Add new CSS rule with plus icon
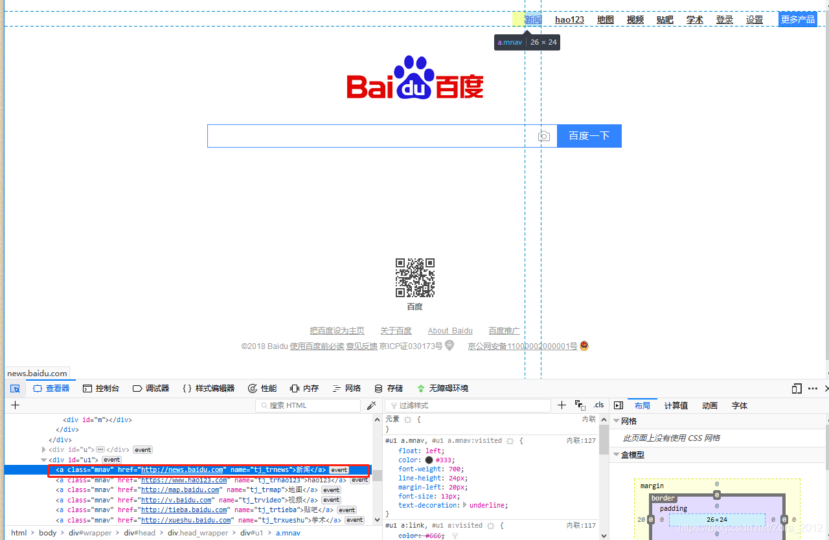 coord(562,405)
